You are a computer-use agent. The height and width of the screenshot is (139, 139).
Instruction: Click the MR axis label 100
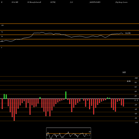tap(136, 78)
